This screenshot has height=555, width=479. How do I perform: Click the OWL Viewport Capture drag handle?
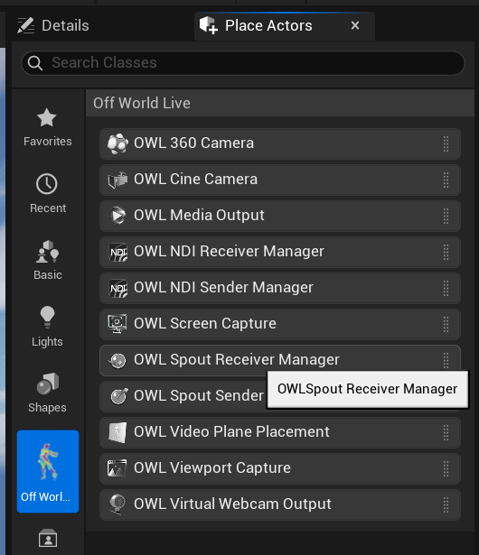pyautogui.click(x=446, y=468)
